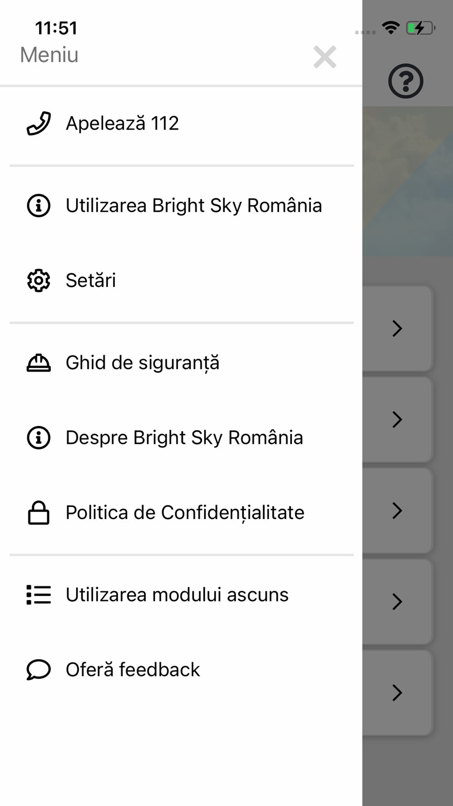Close the Meniu side panel

[325, 57]
